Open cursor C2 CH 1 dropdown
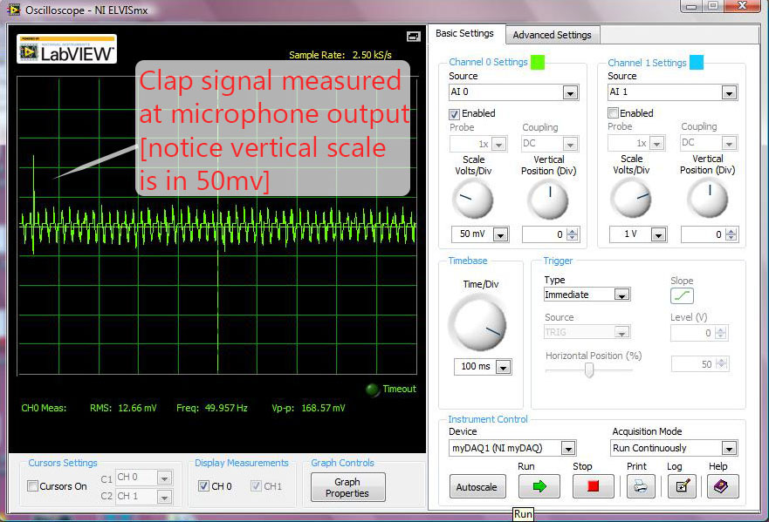Image resolution: width=769 pixels, height=522 pixels. click(x=164, y=497)
